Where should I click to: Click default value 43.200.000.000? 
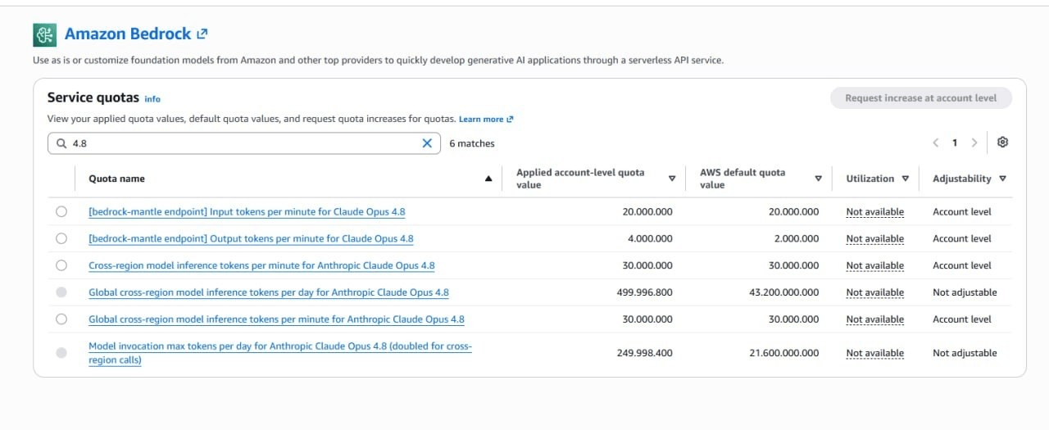(783, 292)
